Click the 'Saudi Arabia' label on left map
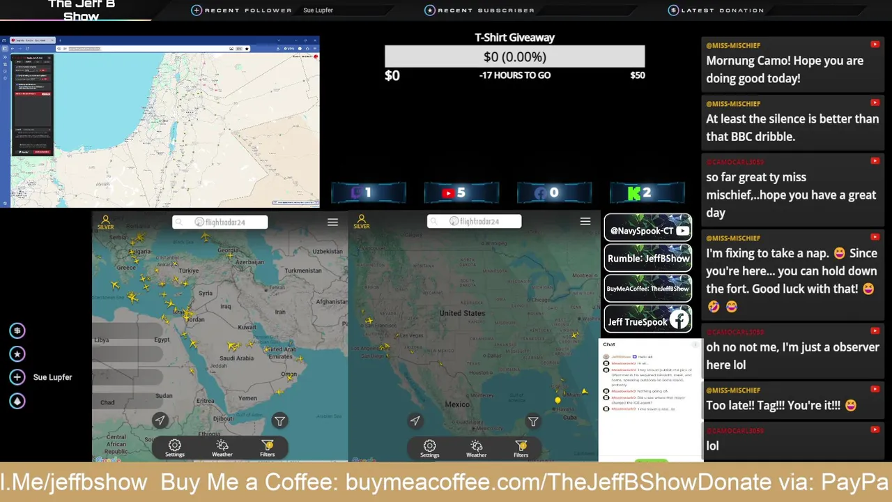 [236, 358]
